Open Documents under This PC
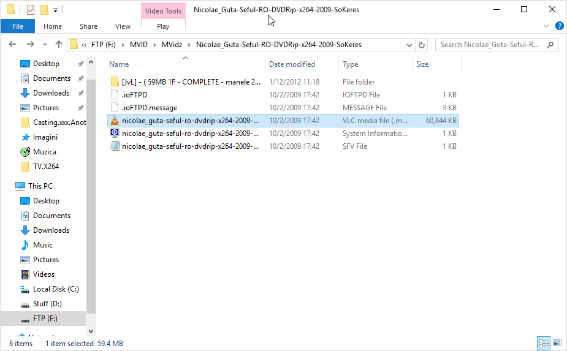Image resolution: width=567 pixels, height=351 pixels. (51, 216)
